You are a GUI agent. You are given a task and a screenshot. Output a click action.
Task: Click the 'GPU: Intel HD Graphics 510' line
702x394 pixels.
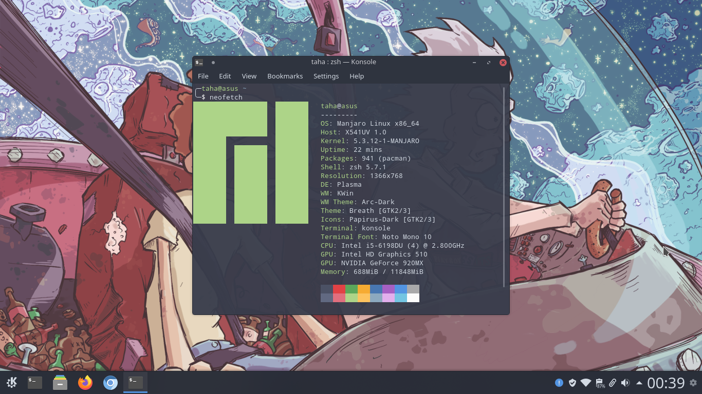(x=374, y=254)
